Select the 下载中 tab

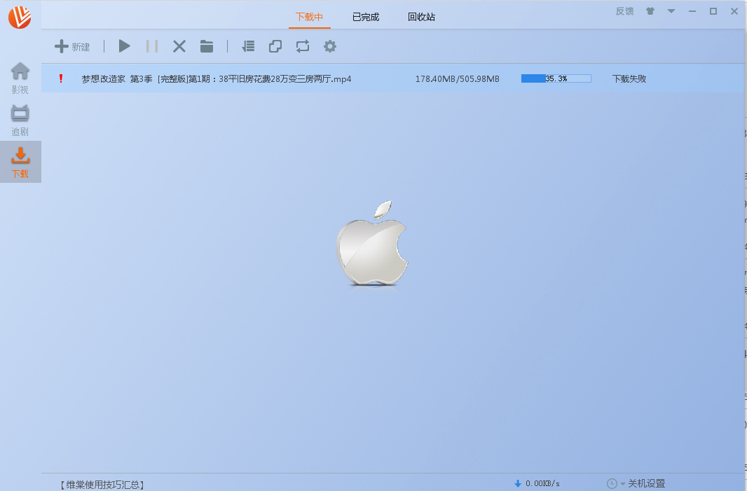pos(309,17)
